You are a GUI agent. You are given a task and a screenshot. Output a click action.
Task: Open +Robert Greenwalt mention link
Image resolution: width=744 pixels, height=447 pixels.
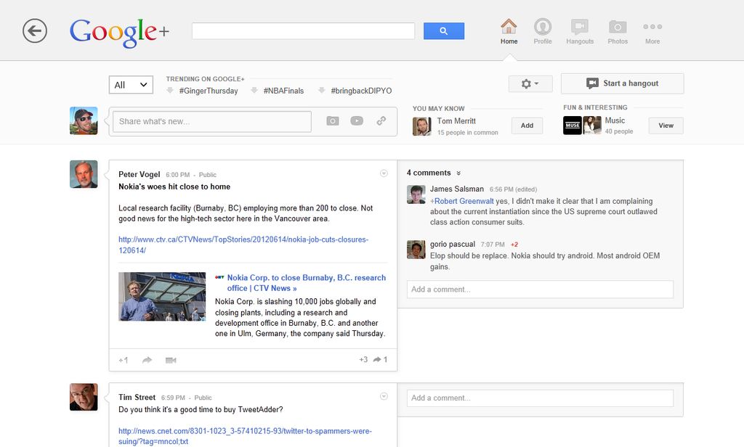461,201
